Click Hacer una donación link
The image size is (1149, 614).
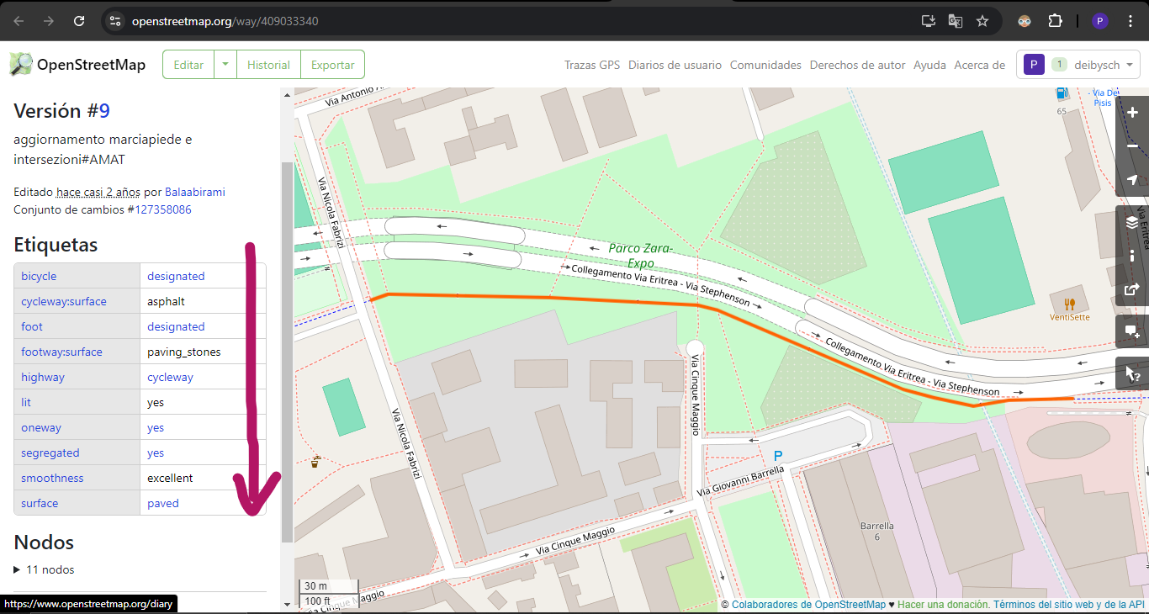pos(942,605)
